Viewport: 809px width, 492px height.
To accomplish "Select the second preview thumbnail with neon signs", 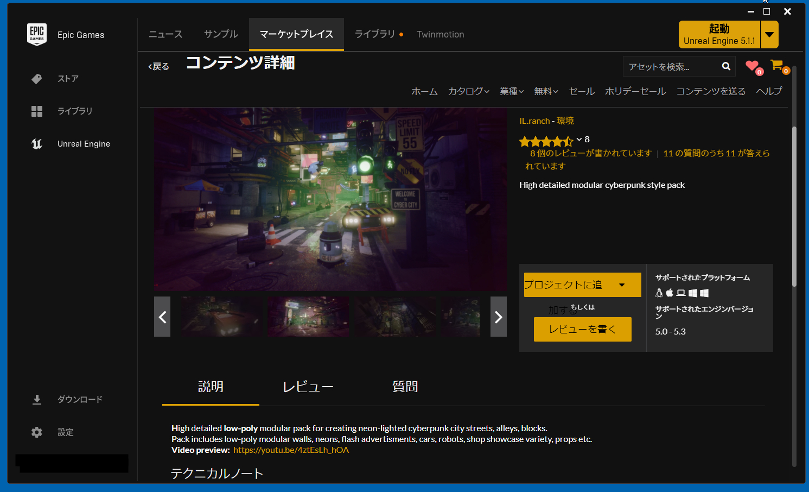I will pyautogui.click(x=308, y=317).
